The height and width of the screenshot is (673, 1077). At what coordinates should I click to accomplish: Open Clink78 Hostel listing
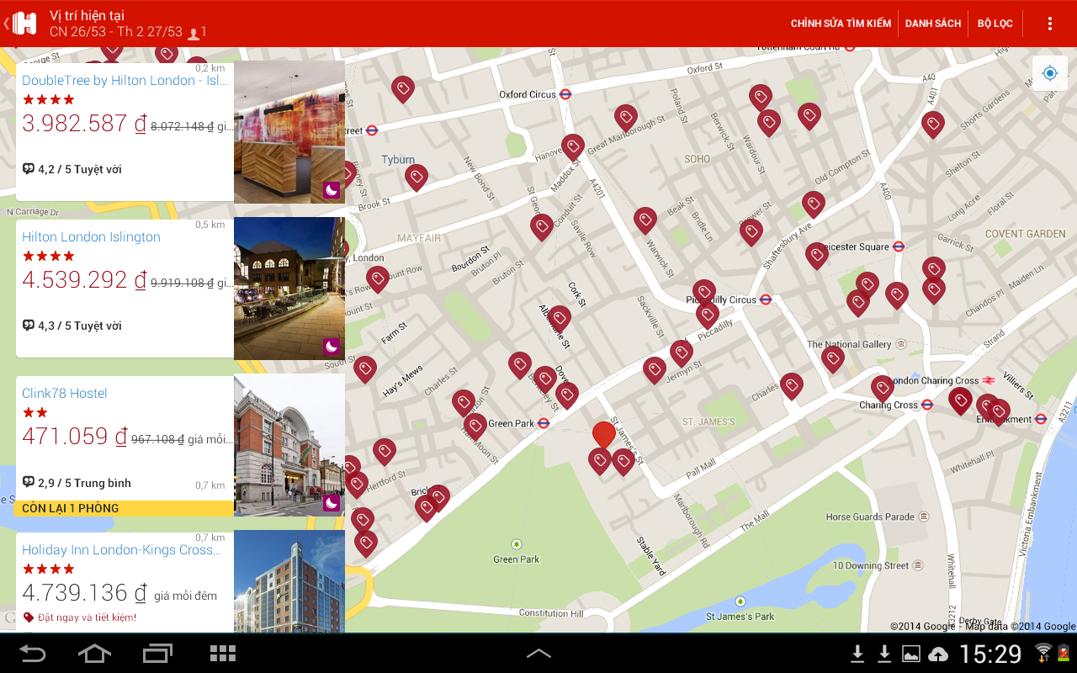coord(65,394)
